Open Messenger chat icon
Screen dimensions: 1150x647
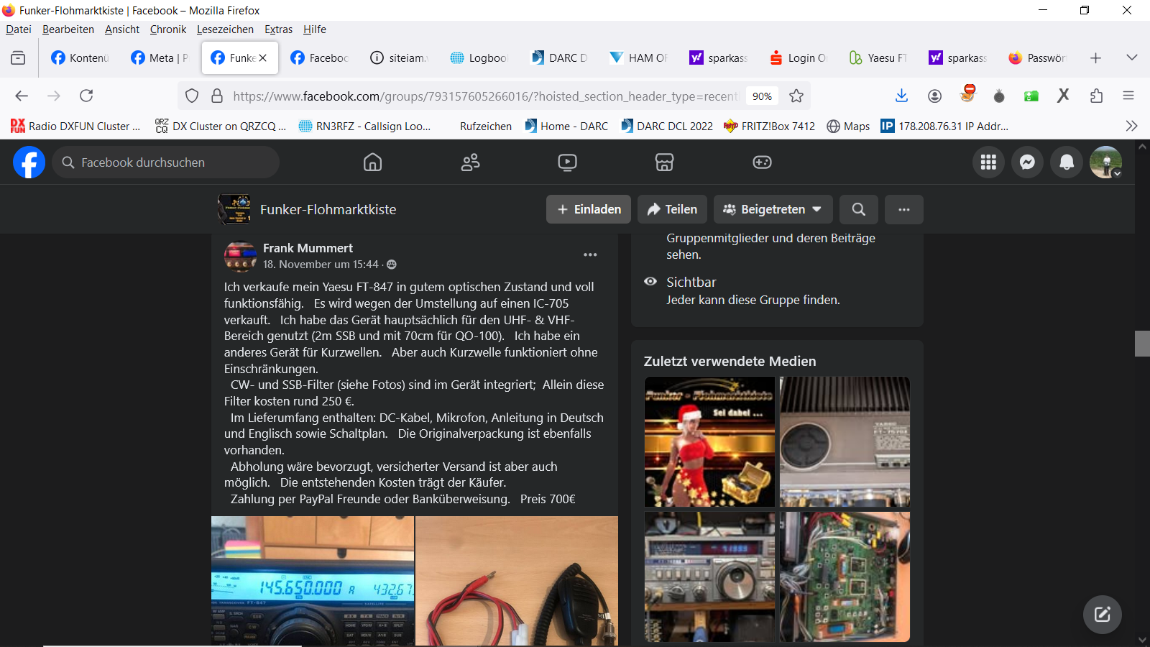pos(1027,162)
